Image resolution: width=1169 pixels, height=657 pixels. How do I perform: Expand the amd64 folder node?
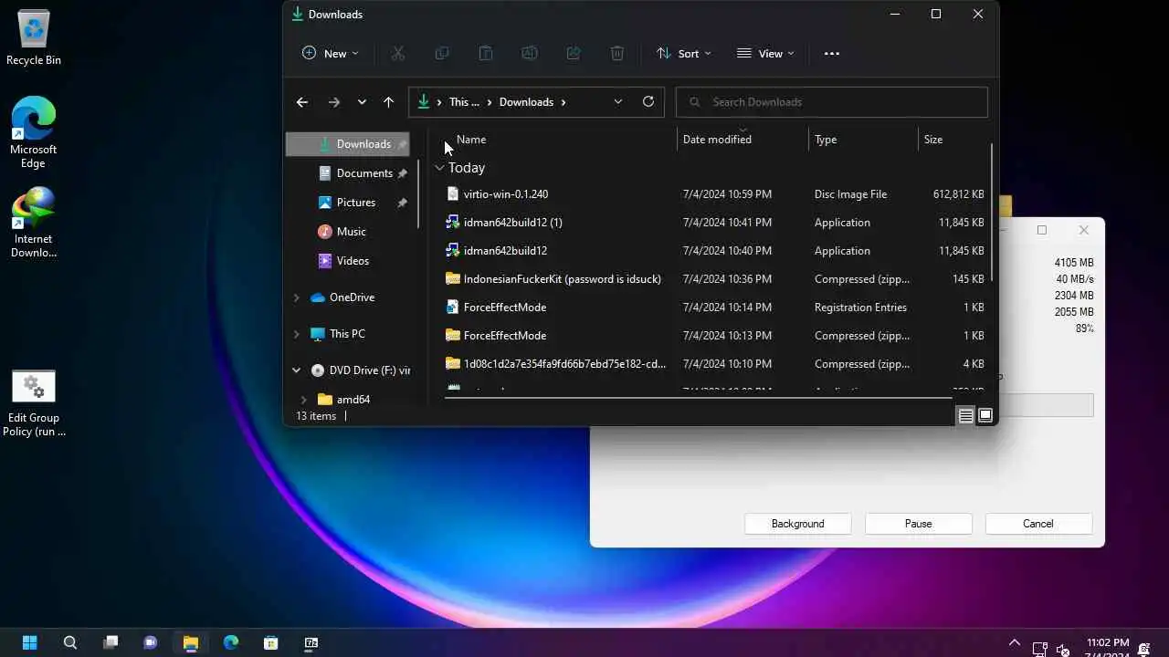click(x=304, y=400)
